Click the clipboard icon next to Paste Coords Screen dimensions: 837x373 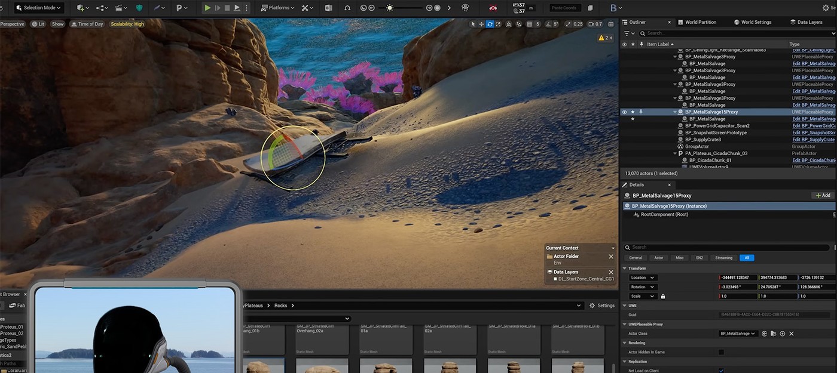click(590, 8)
